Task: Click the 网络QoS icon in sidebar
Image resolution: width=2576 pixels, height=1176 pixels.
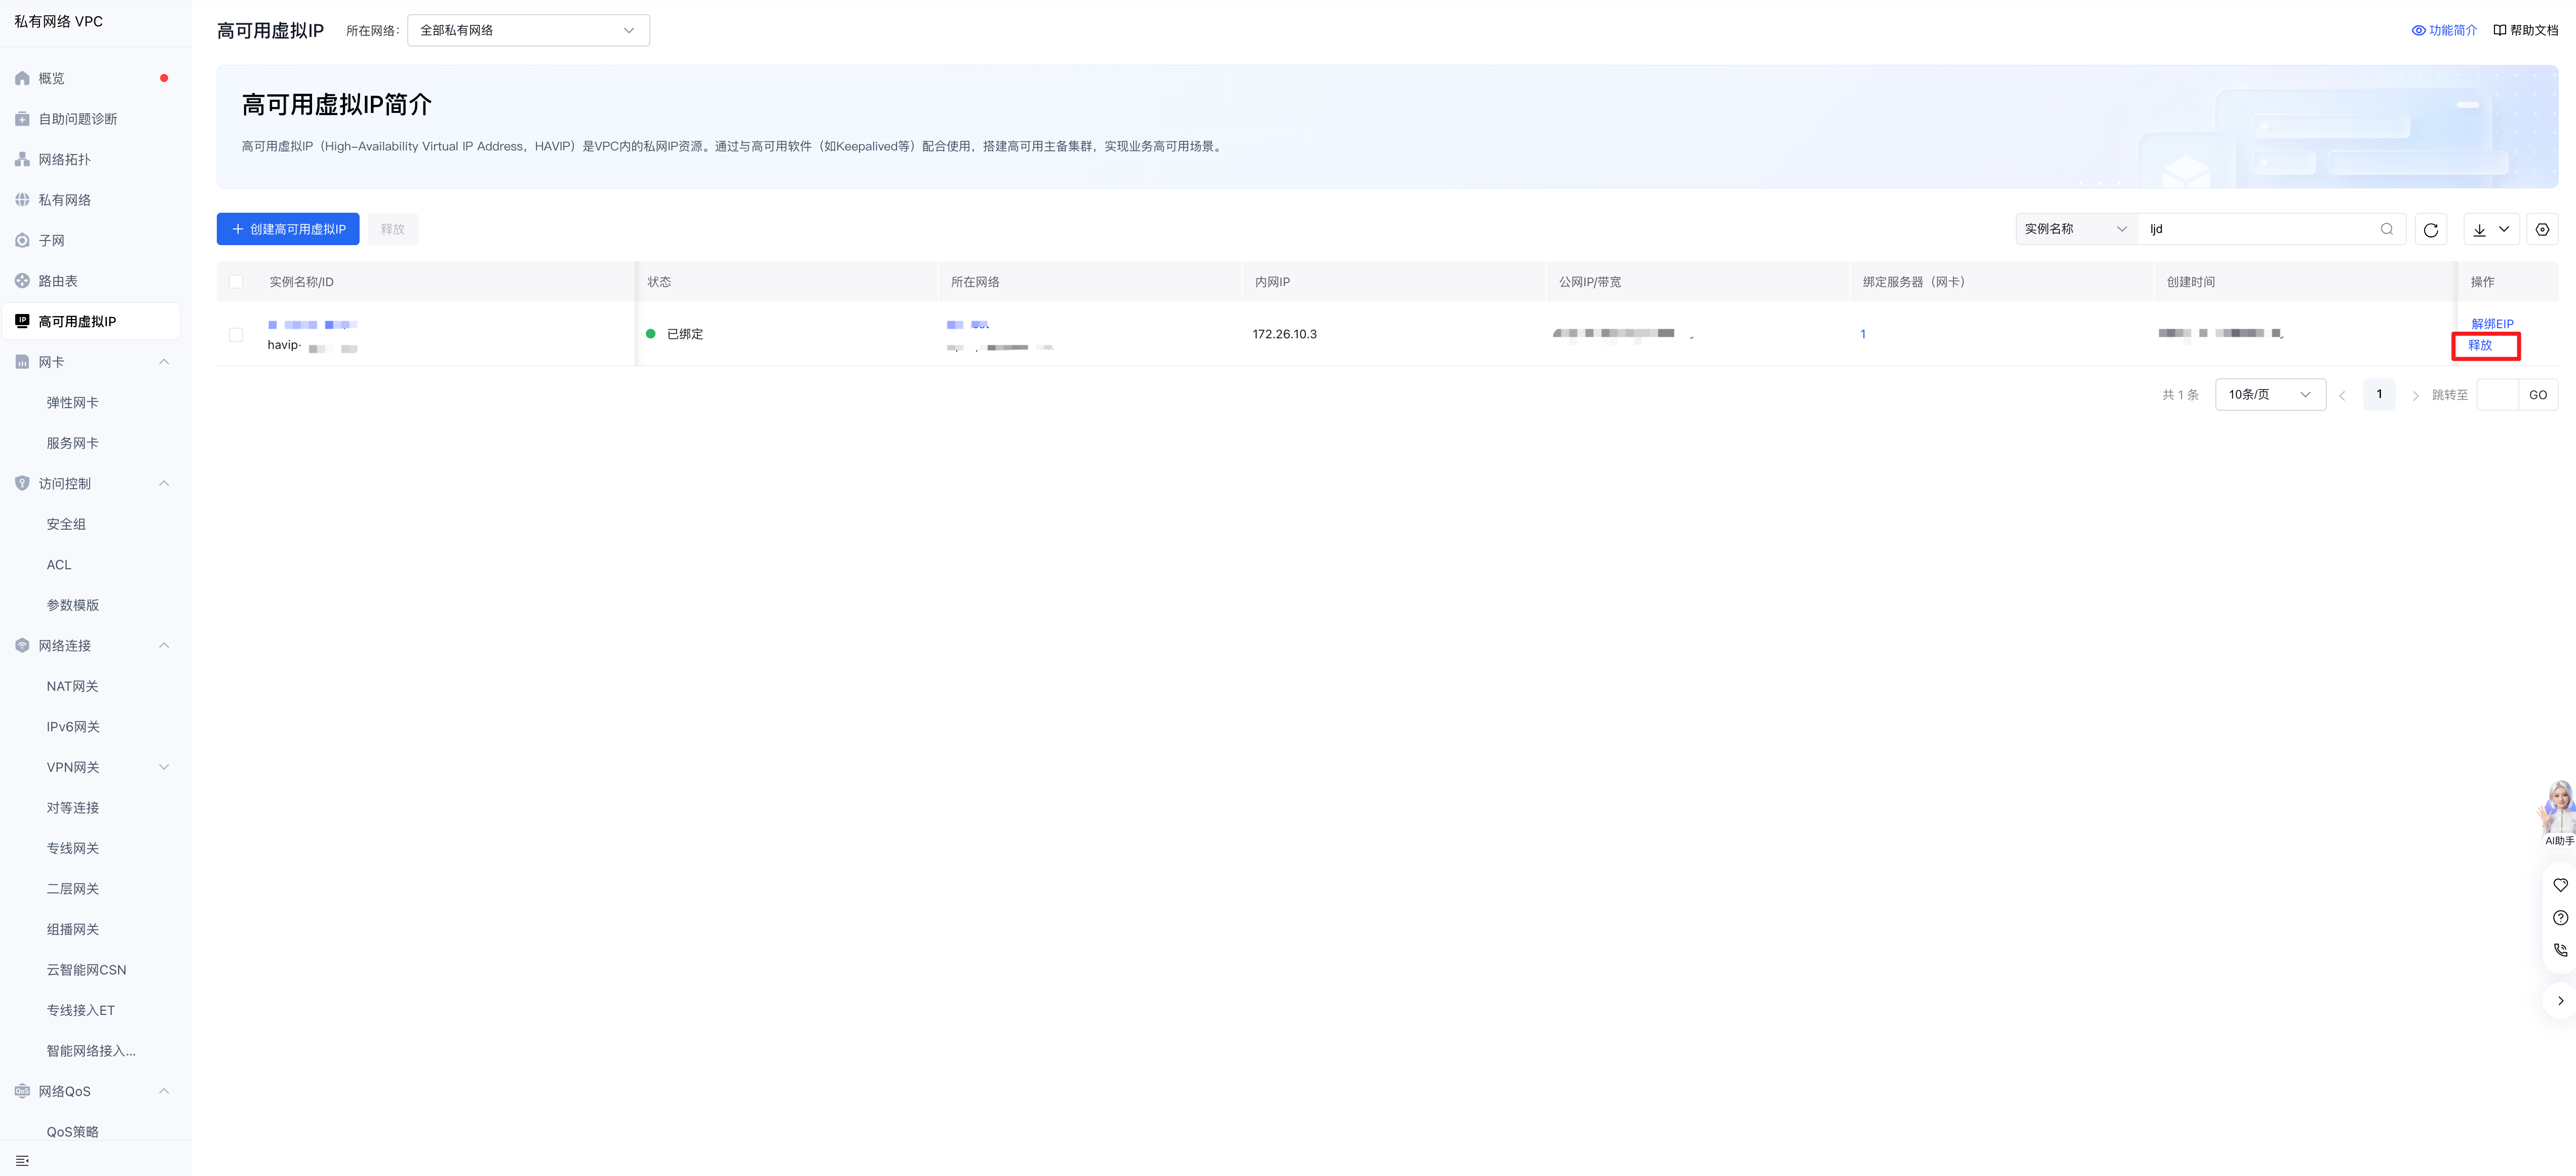Action: [22, 1091]
